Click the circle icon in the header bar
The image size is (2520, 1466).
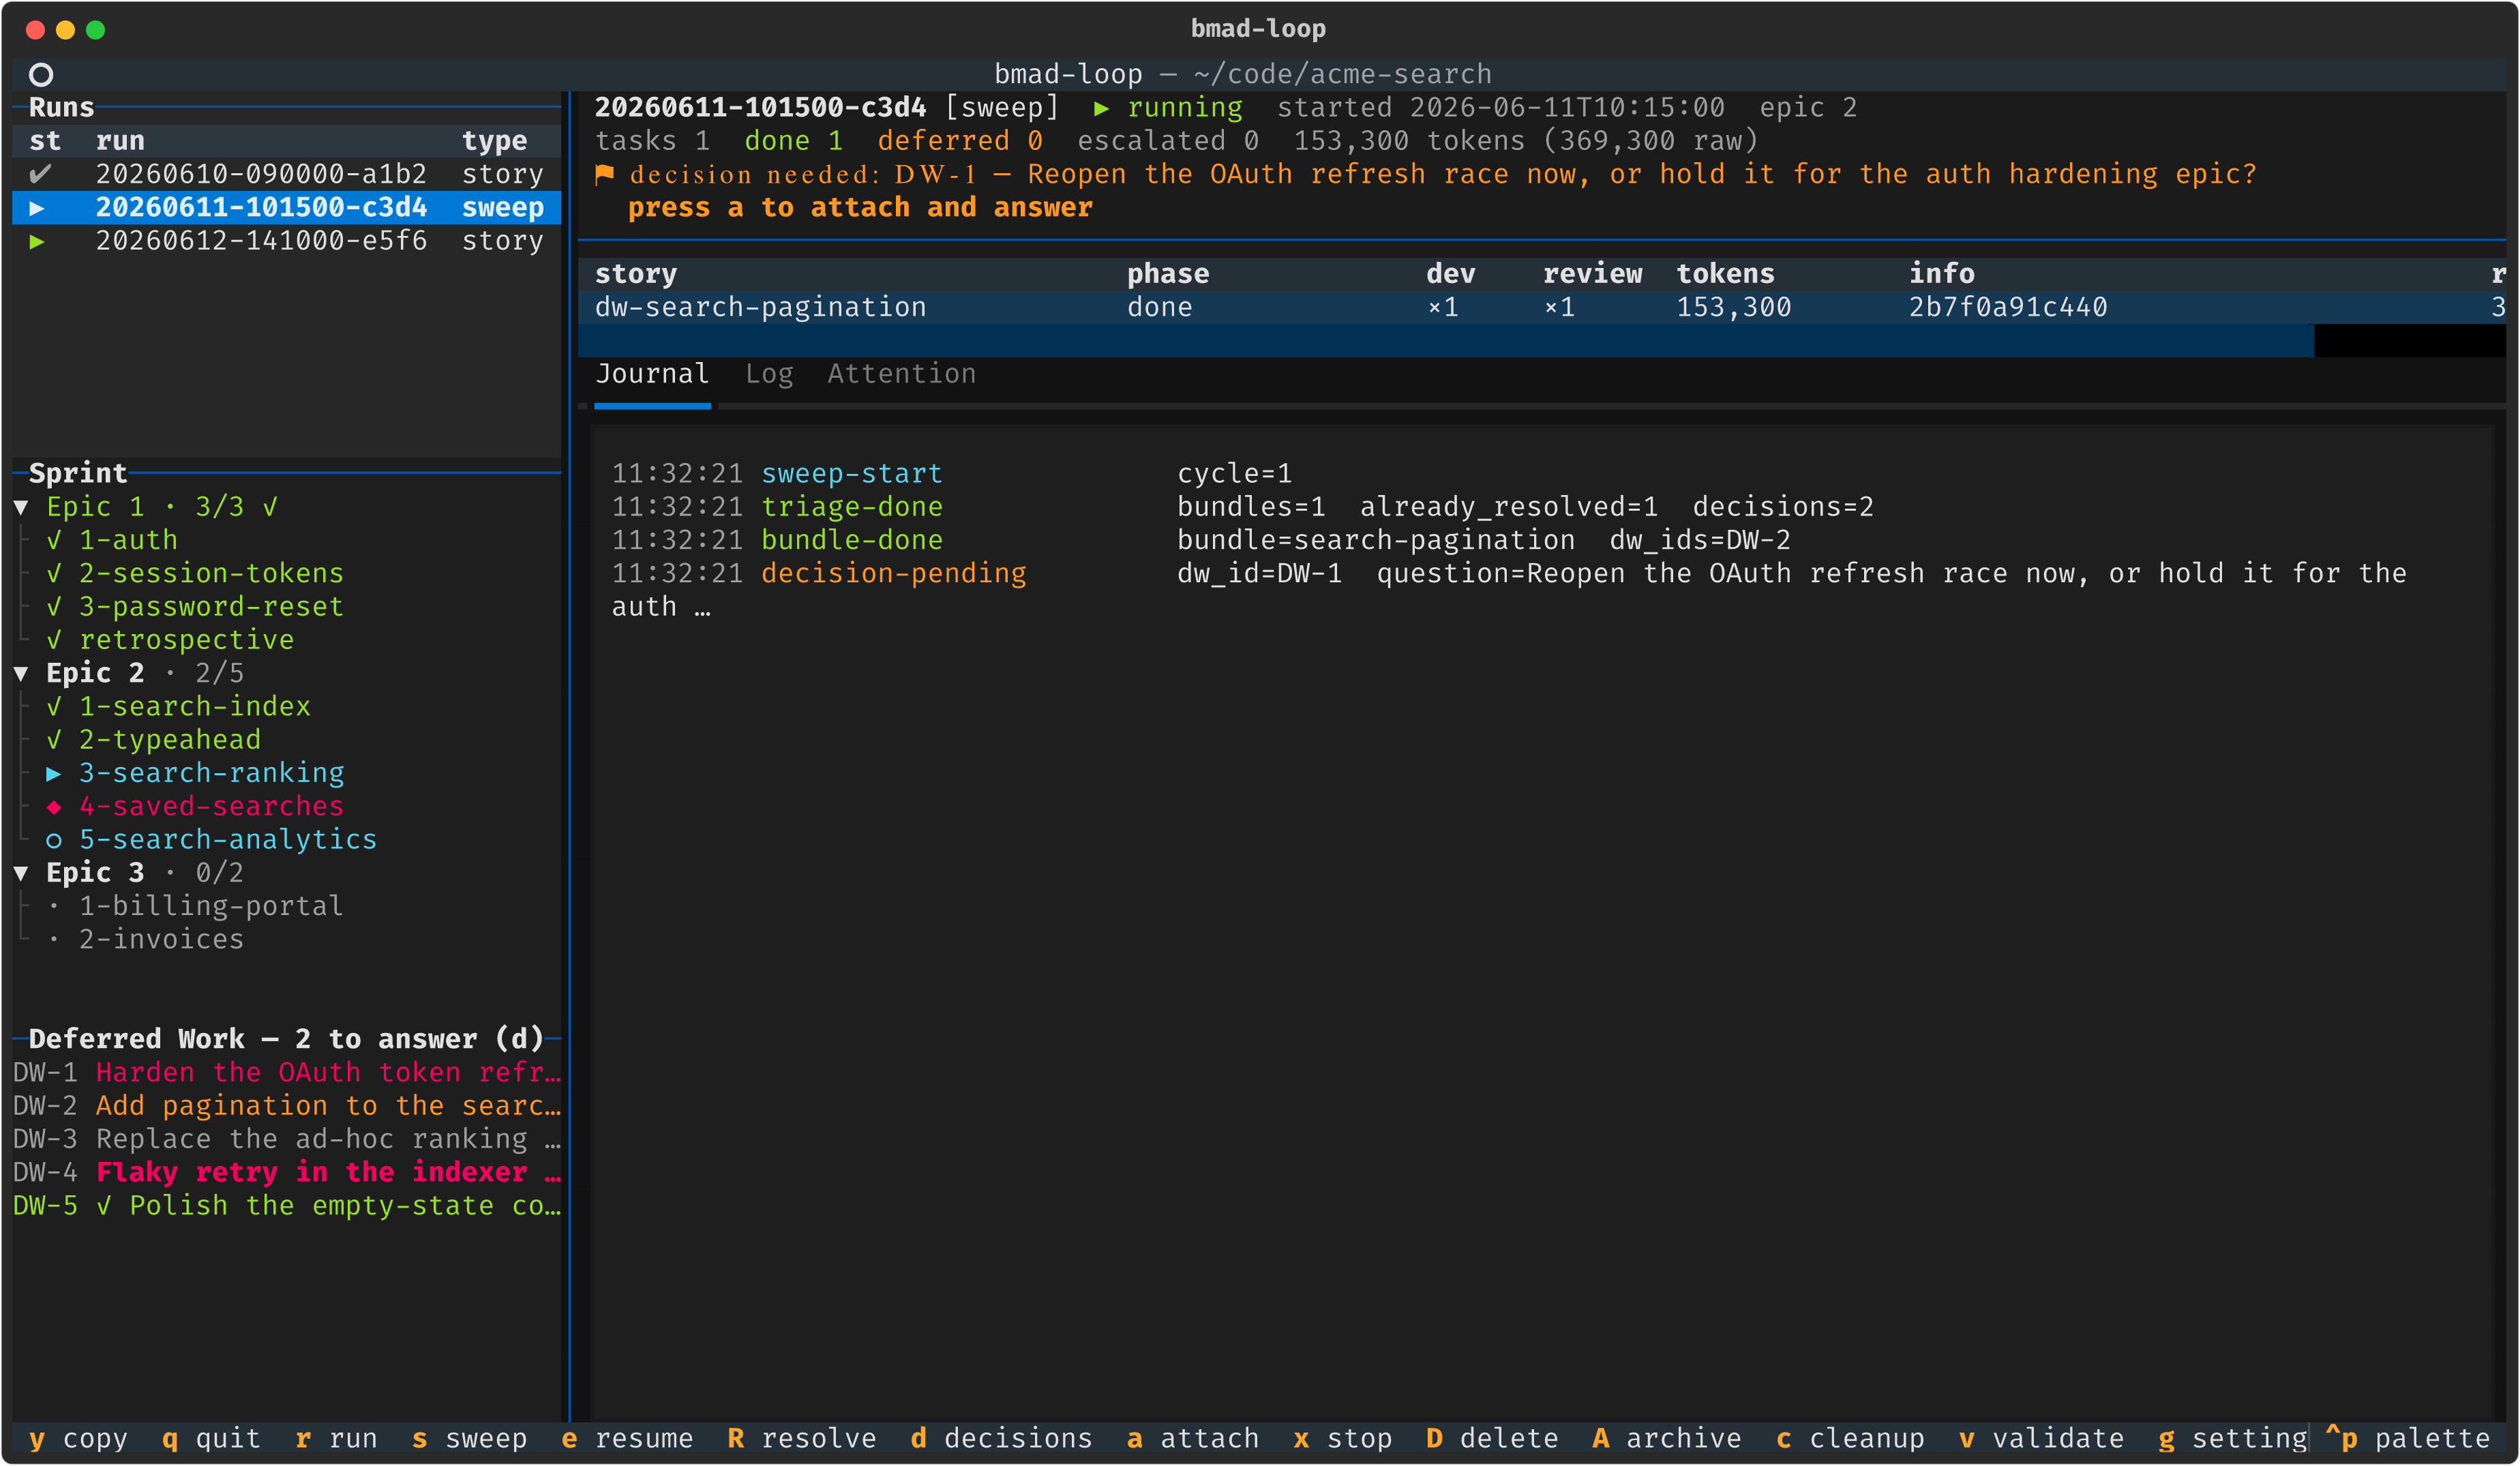41,74
